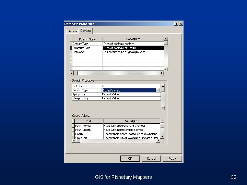Screen dimensions: 247x185
Task: Select the StructureType domain name cell
Action: [87, 48]
